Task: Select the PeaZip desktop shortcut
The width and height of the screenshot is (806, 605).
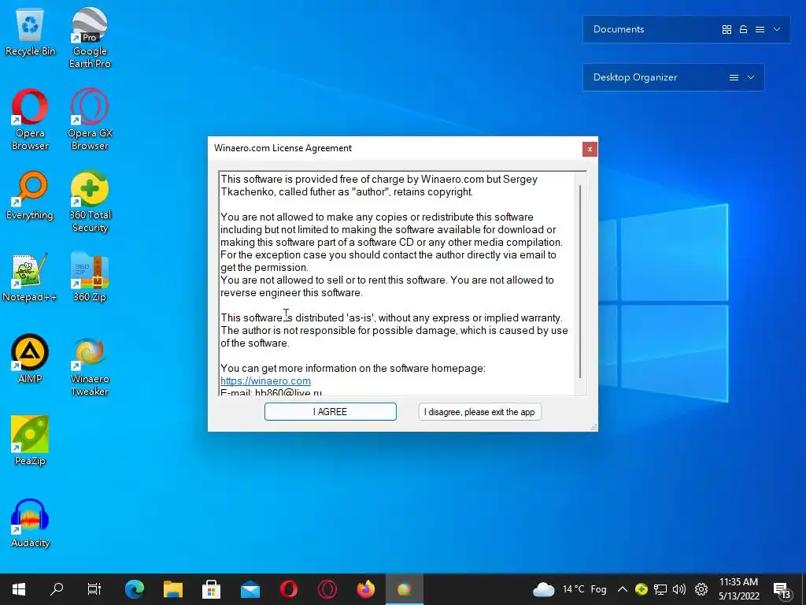Action: [30, 440]
